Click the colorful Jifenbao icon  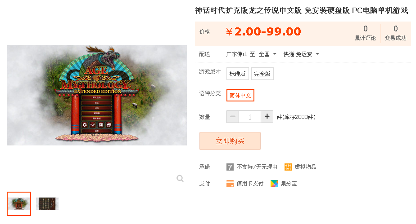[274, 184]
